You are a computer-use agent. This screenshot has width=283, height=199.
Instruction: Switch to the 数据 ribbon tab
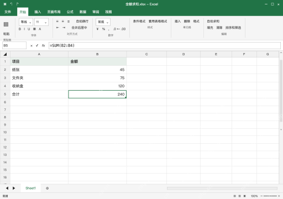(83, 12)
